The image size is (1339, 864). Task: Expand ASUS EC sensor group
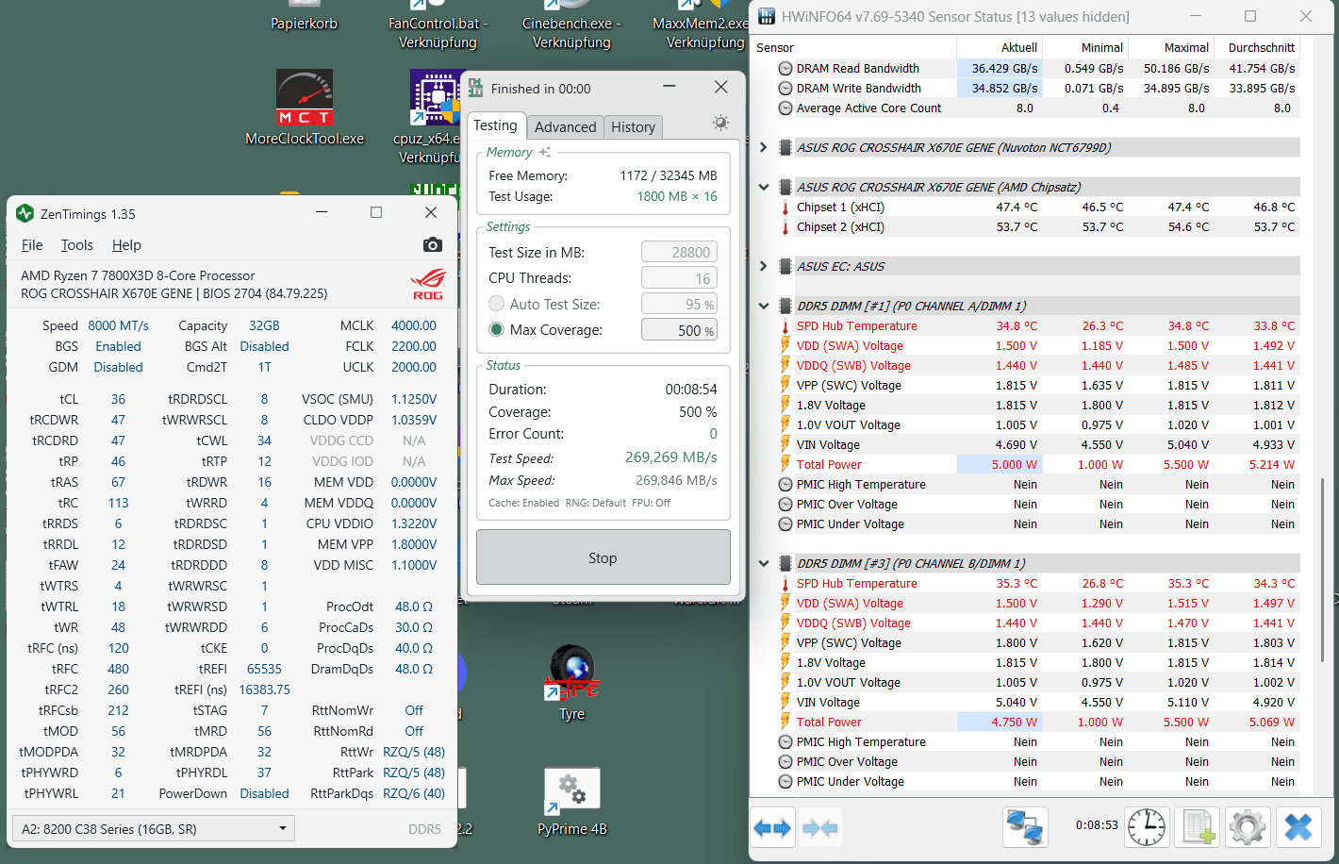pyautogui.click(x=764, y=266)
